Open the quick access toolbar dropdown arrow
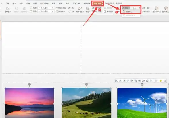This screenshot has width=169, height=118. click(x=1, y=3)
